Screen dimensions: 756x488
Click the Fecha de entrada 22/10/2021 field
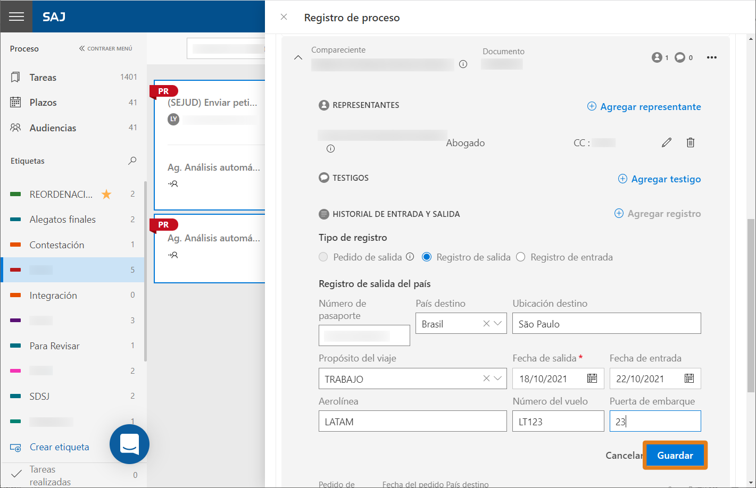pyautogui.click(x=655, y=378)
